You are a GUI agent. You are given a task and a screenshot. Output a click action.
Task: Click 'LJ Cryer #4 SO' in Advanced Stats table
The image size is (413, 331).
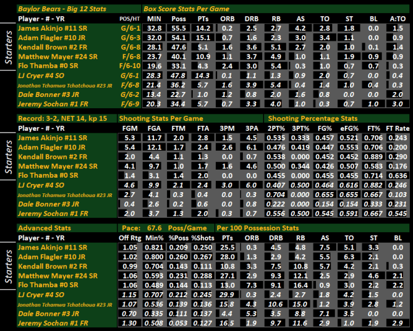coord(41,295)
